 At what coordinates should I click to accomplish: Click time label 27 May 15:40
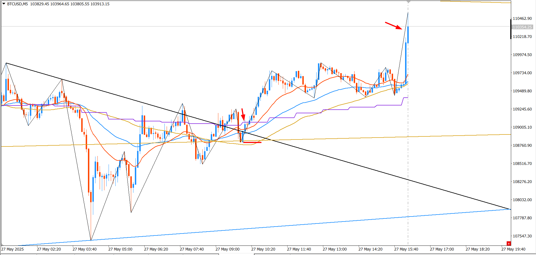click(x=406, y=249)
